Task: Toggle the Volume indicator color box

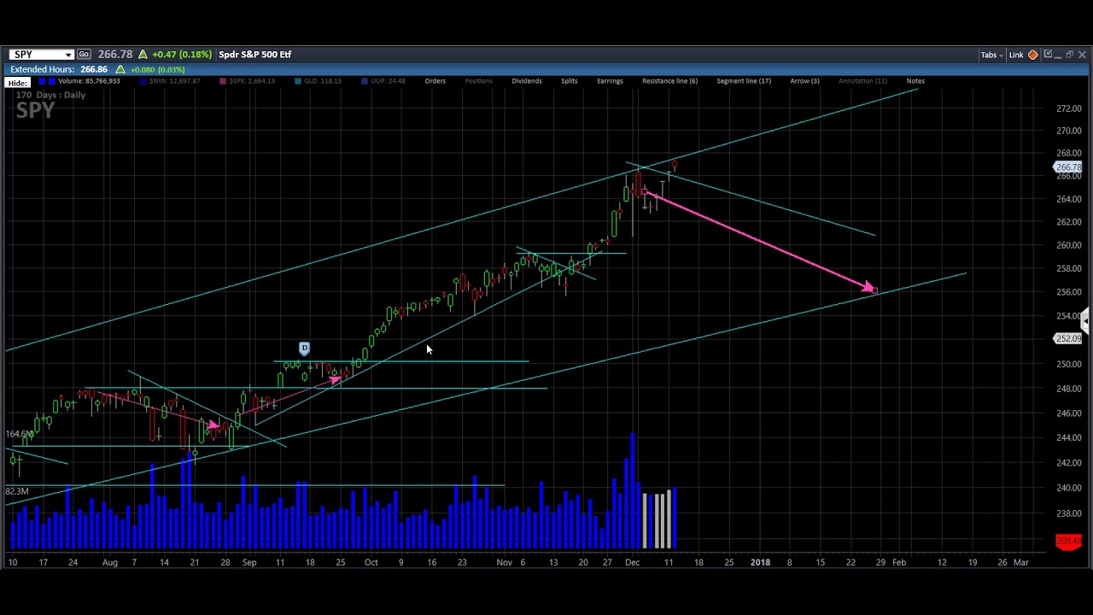Action: pyautogui.click(x=42, y=81)
